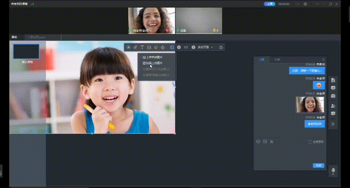Toggle the chat bubble icon in sidebar
This screenshot has height=188, width=350.
pos(333,114)
